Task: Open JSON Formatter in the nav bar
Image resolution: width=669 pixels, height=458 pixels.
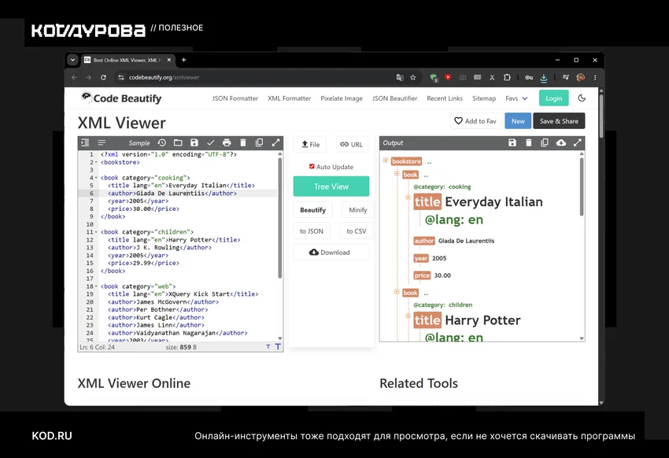Action: 235,98
